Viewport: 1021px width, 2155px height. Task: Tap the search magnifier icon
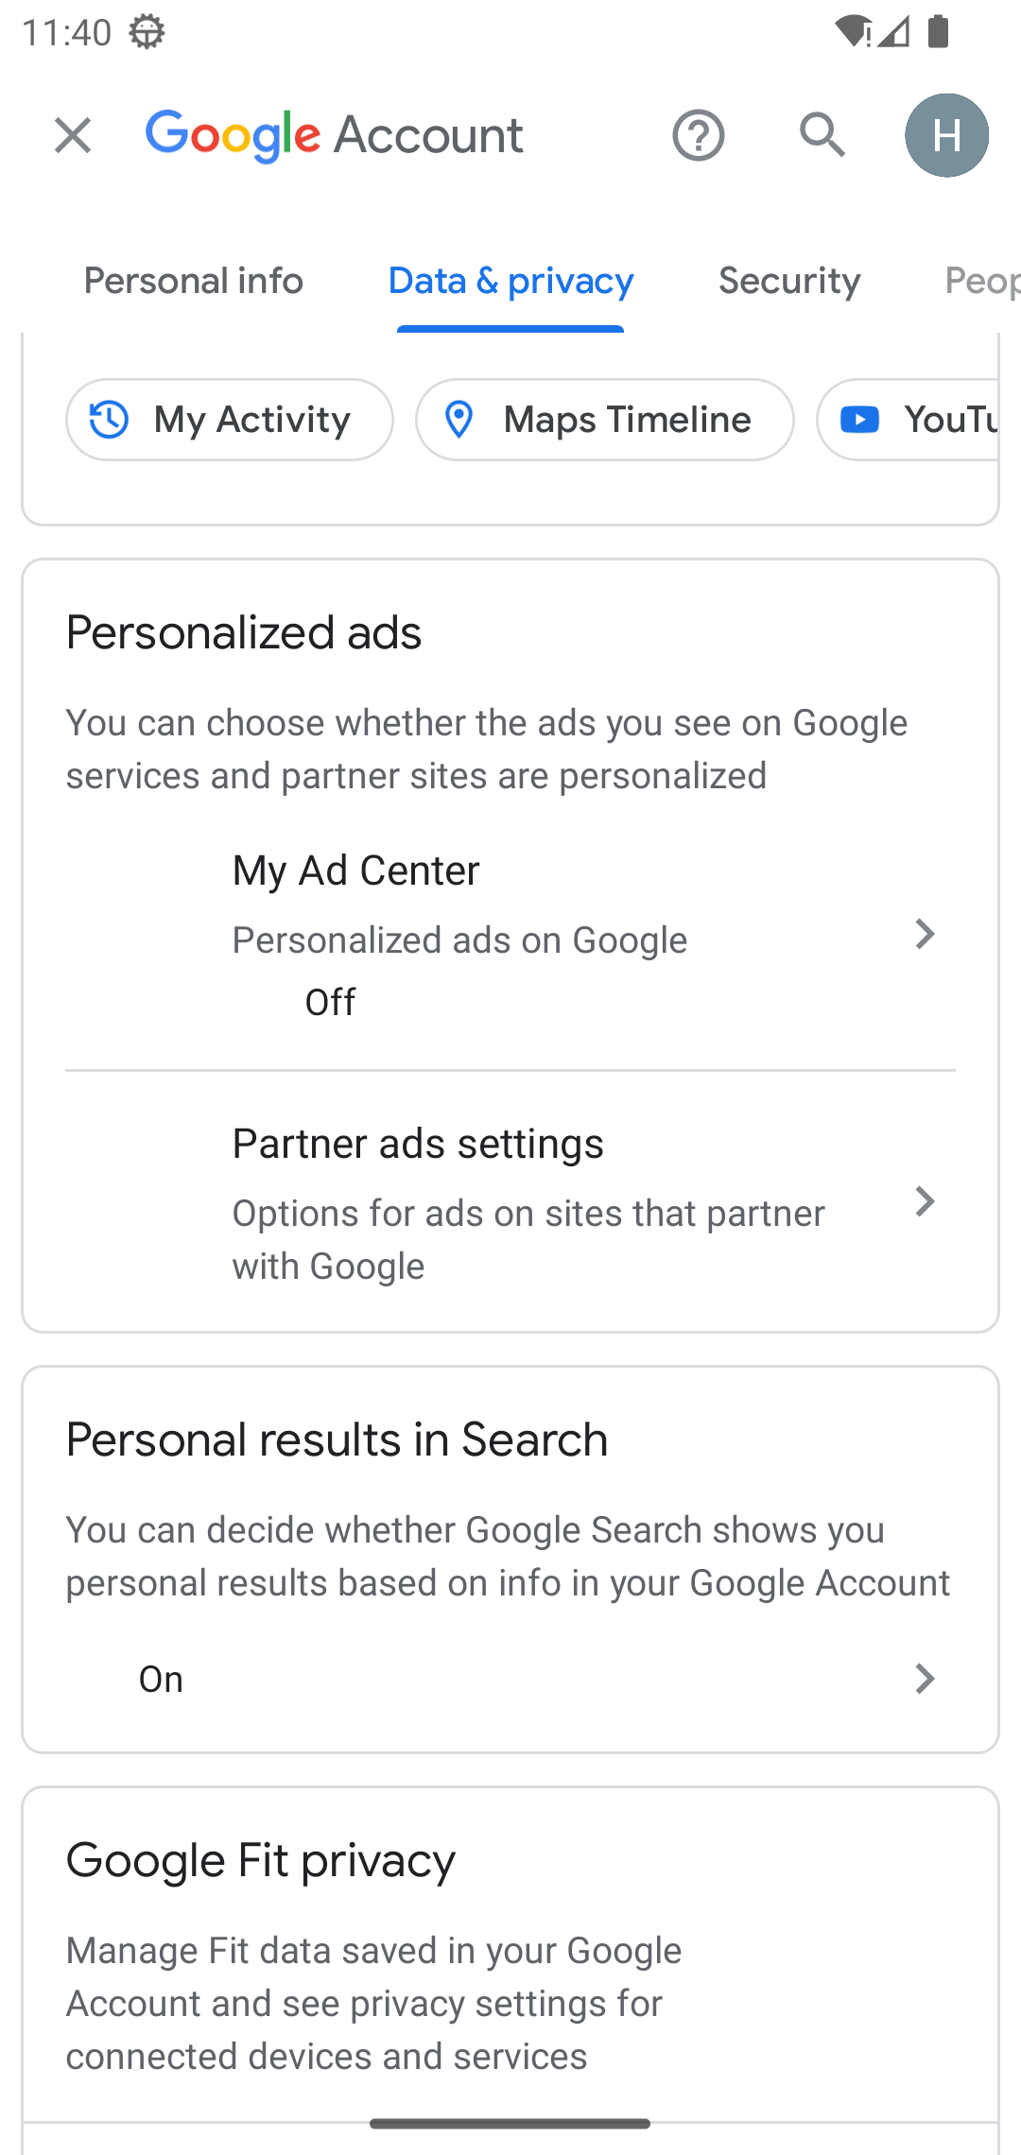822,135
